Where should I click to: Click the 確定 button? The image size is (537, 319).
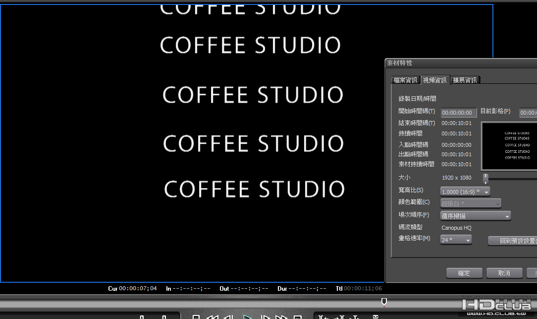tap(464, 273)
